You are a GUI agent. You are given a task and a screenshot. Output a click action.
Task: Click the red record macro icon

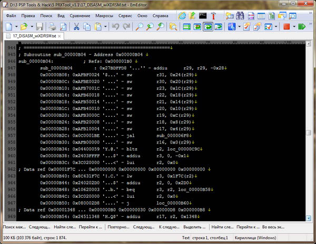[286, 26]
